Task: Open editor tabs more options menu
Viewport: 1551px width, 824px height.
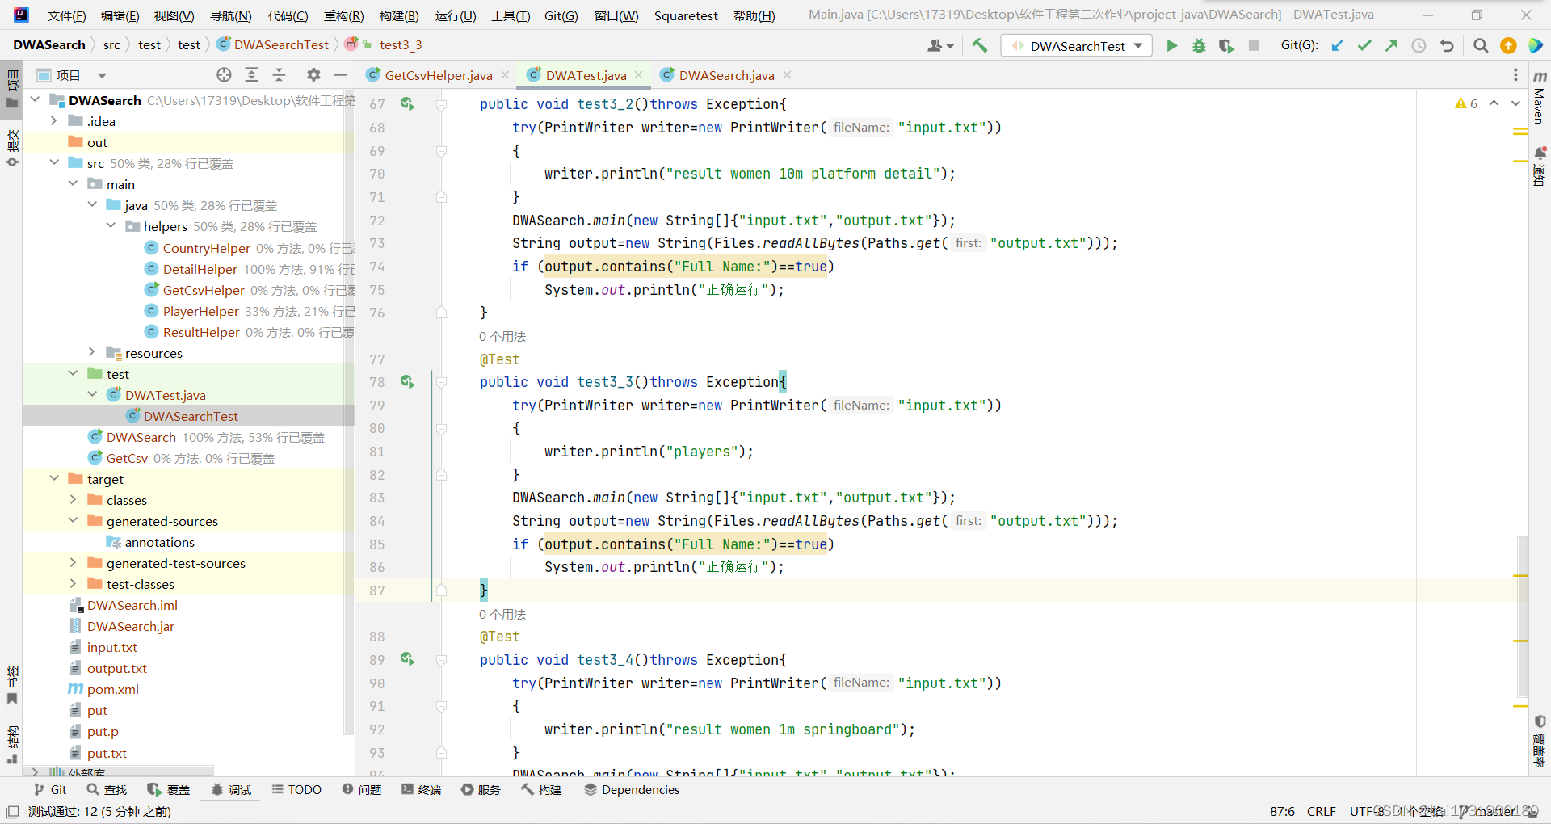Action: click(1515, 75)
